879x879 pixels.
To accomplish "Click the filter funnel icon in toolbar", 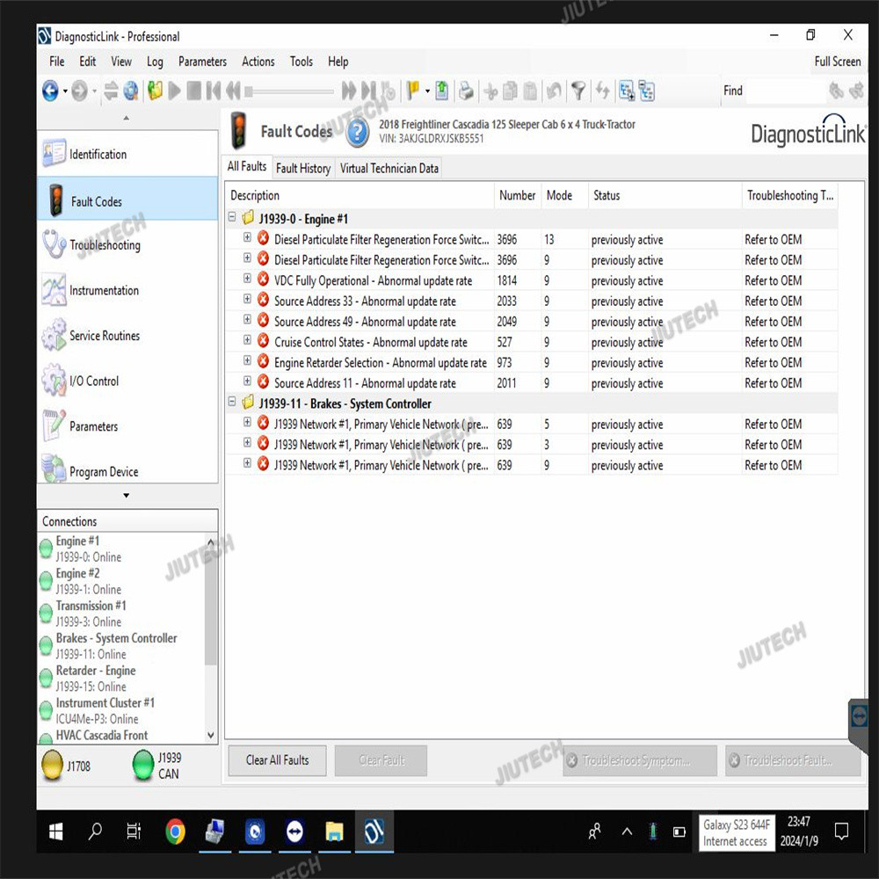I will tap(578, 91).
